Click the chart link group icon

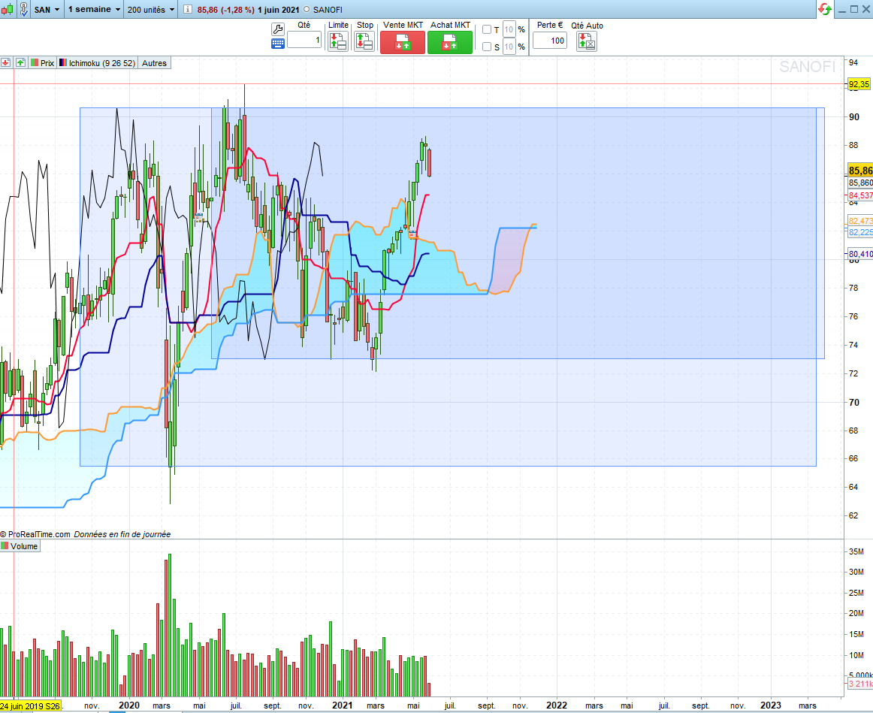coord(23,10)
